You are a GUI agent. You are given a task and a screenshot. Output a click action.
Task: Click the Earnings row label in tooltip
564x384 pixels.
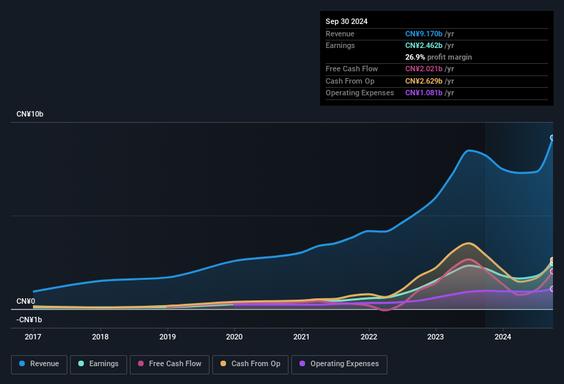pos(340,45)
